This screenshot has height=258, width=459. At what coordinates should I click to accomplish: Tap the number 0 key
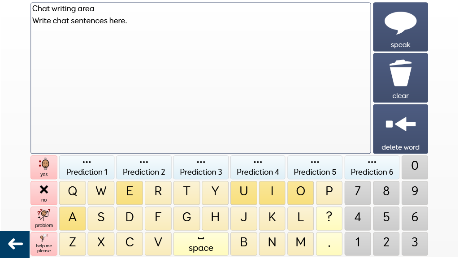[415, 168]
